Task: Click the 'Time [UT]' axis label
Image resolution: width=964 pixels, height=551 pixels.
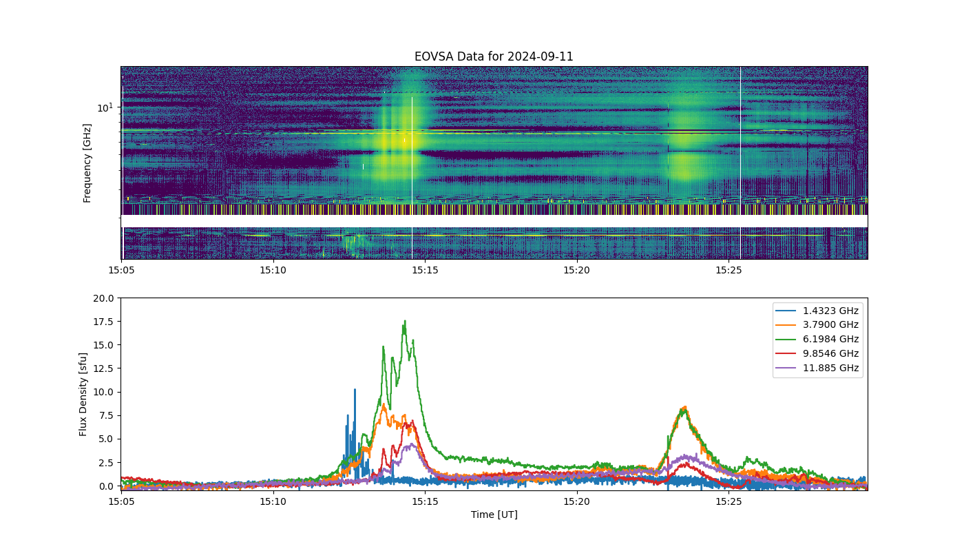Action: tap(494, 514)
